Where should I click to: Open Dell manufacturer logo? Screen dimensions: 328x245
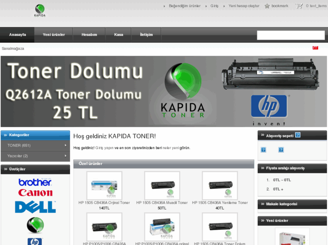[x=35, y=207]
